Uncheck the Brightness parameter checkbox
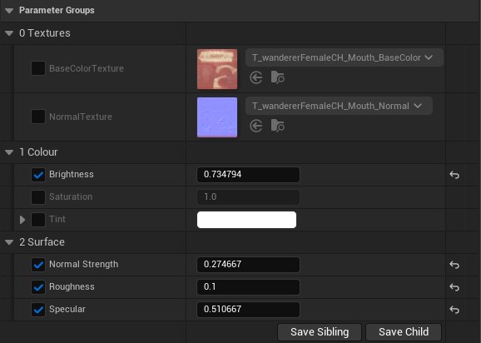Screen dimensions: 481x343 (x=38, y=175)
